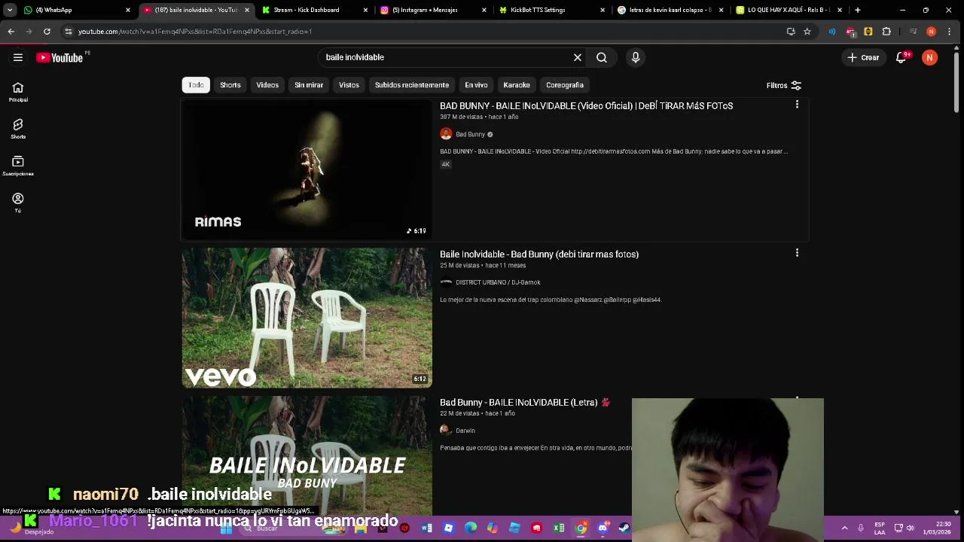Open a new browser tab
The width and height of the screenshot is (964, 542).
(858, 10)
